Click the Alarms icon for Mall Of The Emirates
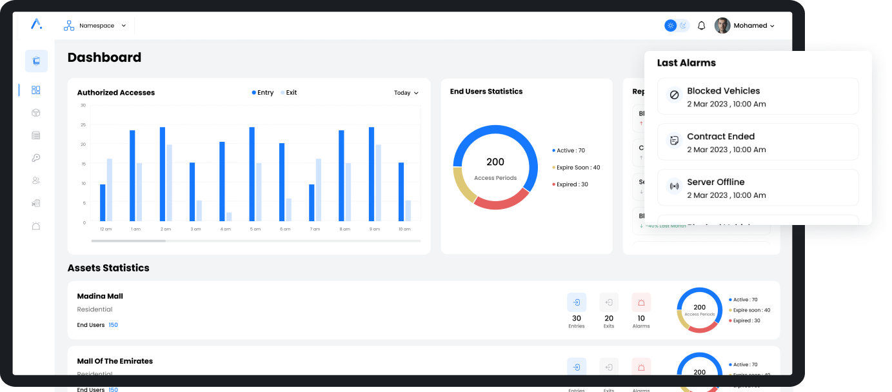Viewport: 892px width, 392px height. point(641,367)
